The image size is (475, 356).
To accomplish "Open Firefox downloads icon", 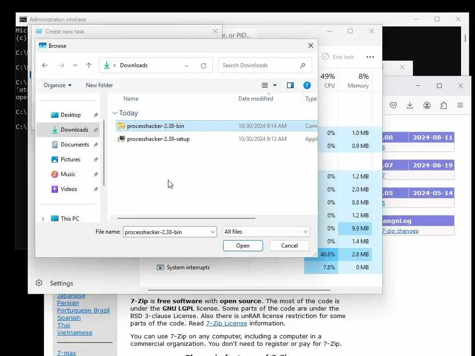I will tap(410, 105).
